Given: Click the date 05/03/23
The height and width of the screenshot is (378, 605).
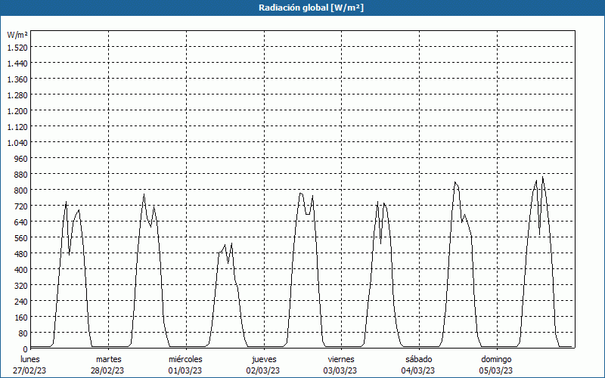Looking at the screenshot, I should pos(496,370).
